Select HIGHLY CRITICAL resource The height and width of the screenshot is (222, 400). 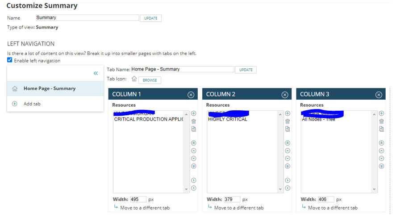[x=228, y=119]
